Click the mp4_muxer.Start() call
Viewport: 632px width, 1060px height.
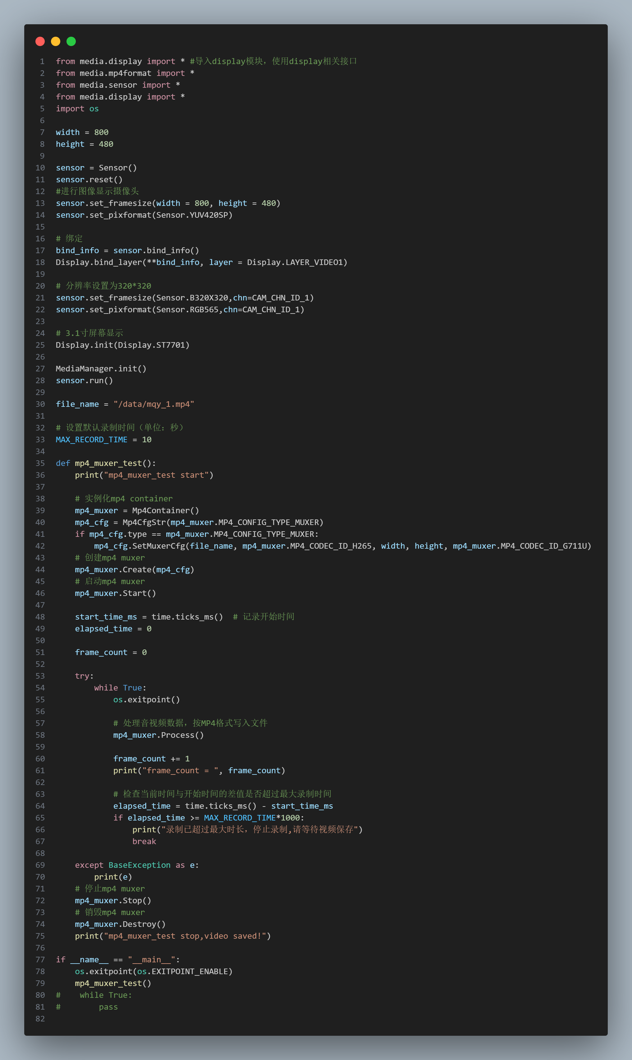[115, 593]
